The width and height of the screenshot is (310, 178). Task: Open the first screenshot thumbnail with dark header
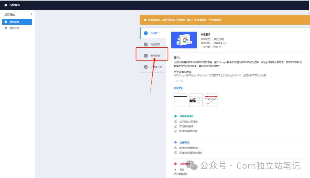(x=180, y=100)
